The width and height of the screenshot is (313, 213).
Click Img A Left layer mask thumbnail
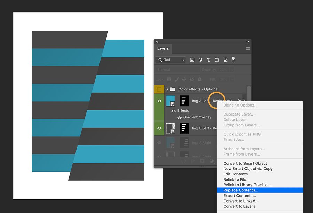click(x=185, y=101)
